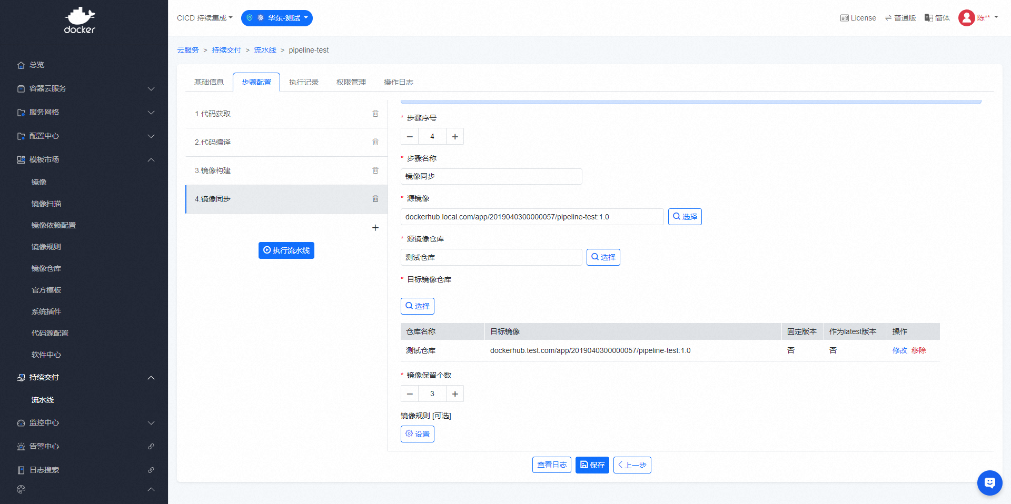Open the theme palette icon in sidebar

(21, 489)
